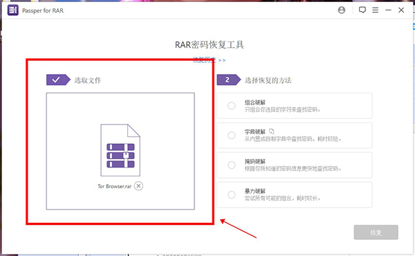This screenshot has height=256, width=415.
Task: Select the 暴力破解 radio button
Action: [232, 195]
